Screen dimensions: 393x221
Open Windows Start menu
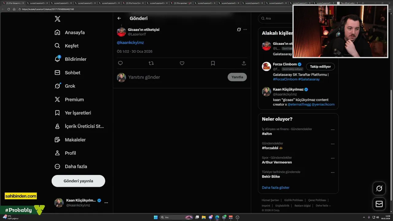click(156, 217)
